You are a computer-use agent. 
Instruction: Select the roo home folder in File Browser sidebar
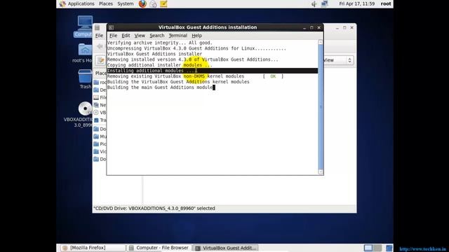point(100,83)
